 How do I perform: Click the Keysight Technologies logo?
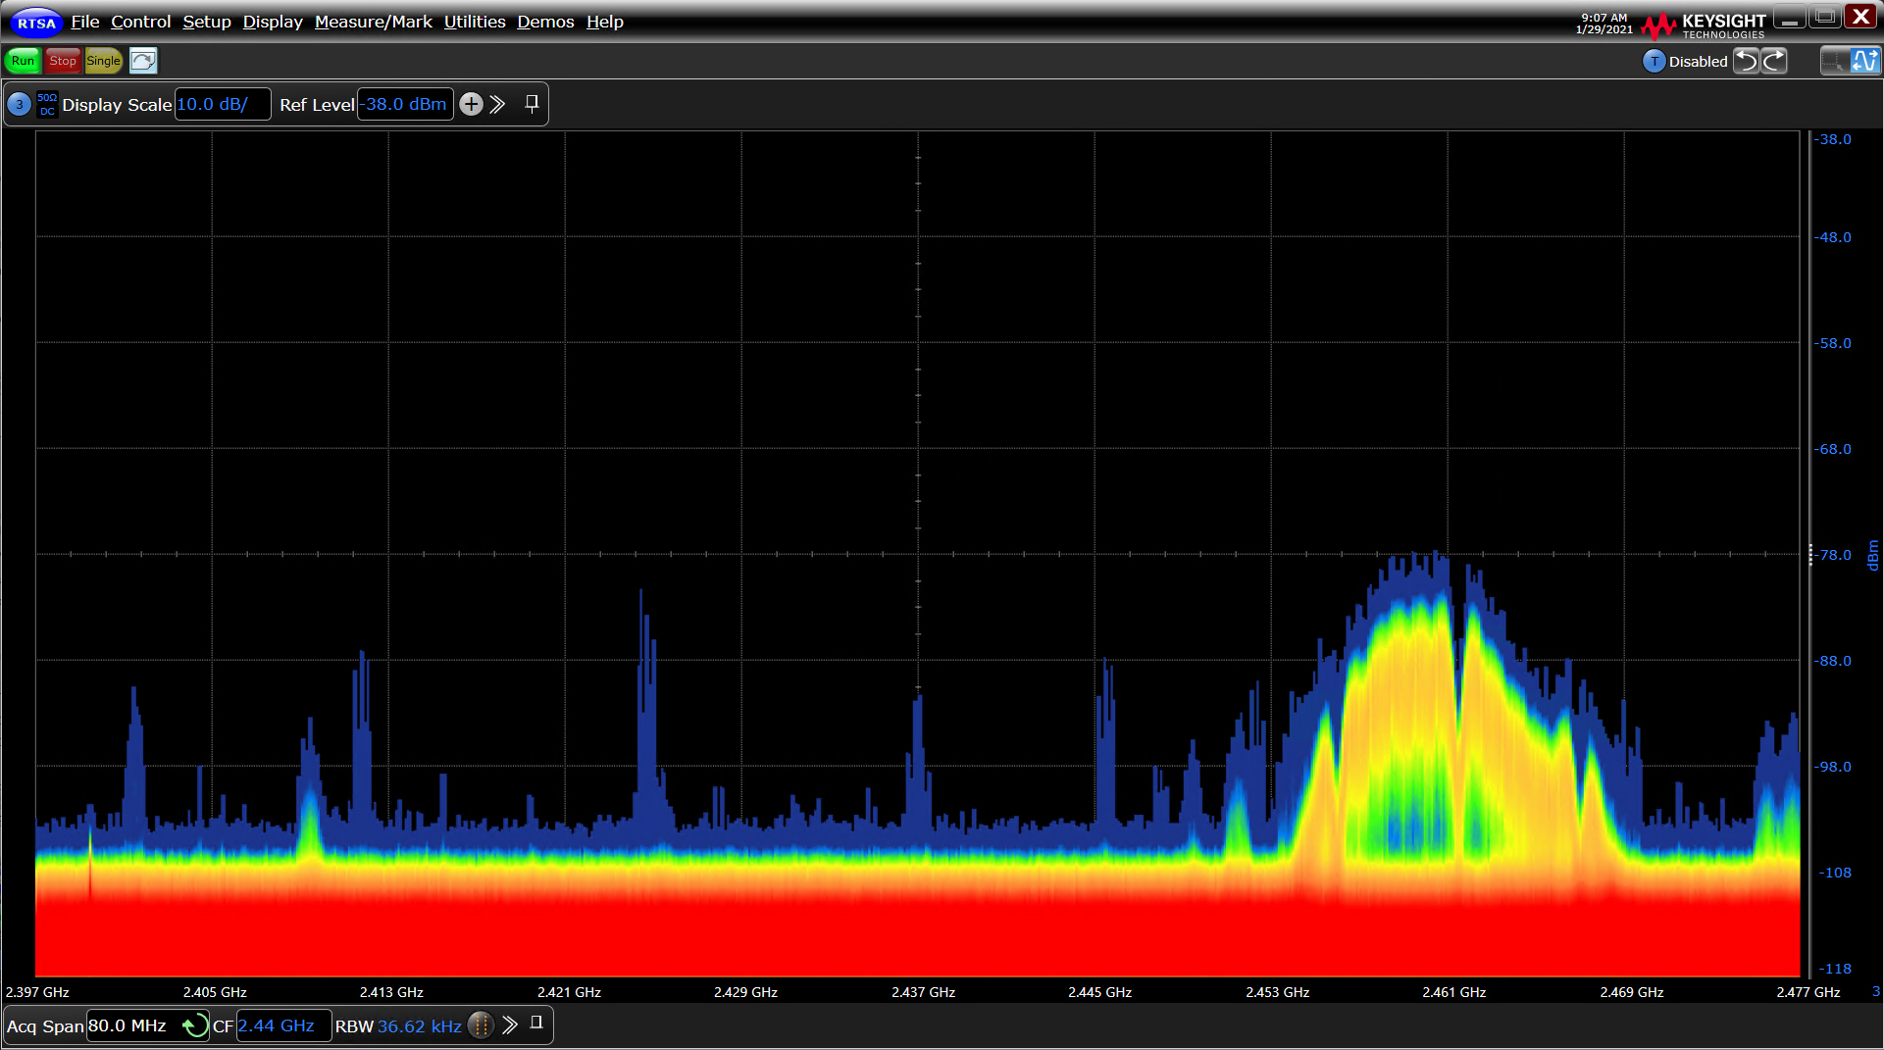coord(1704,25)
